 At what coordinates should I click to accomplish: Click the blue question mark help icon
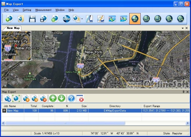[x=71, y=99]
